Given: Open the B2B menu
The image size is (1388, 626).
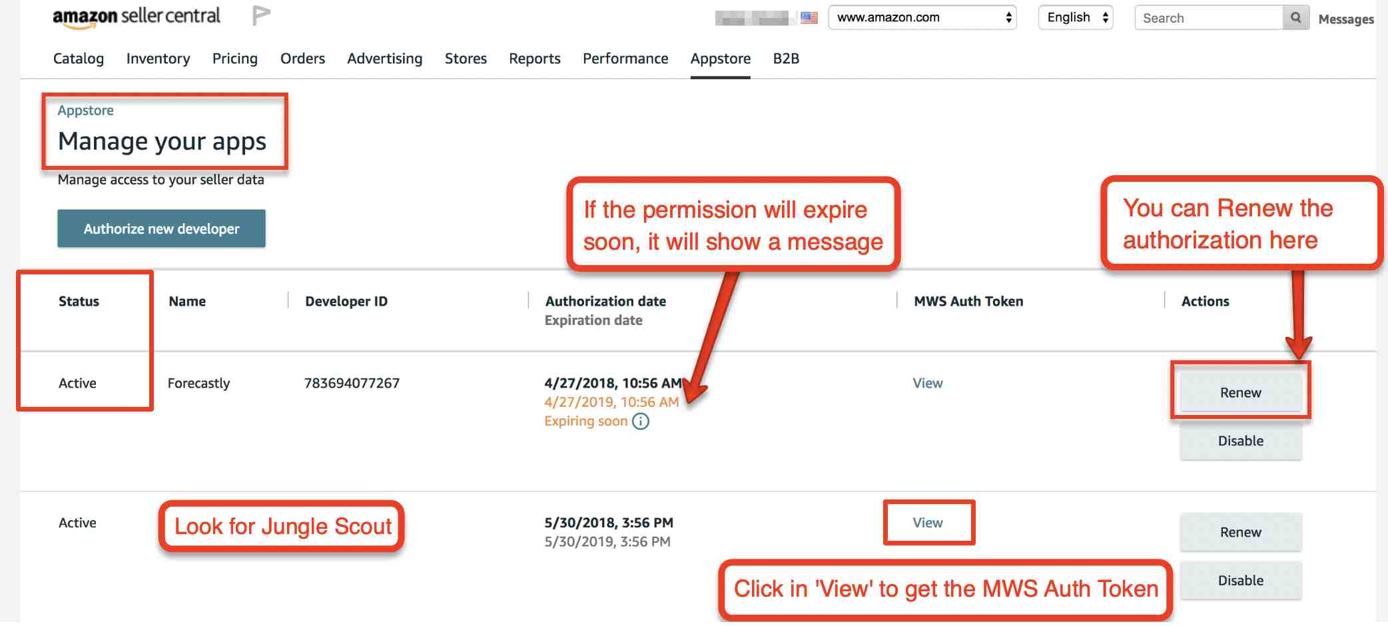Looking at the screenshot, I should (786, 59).
